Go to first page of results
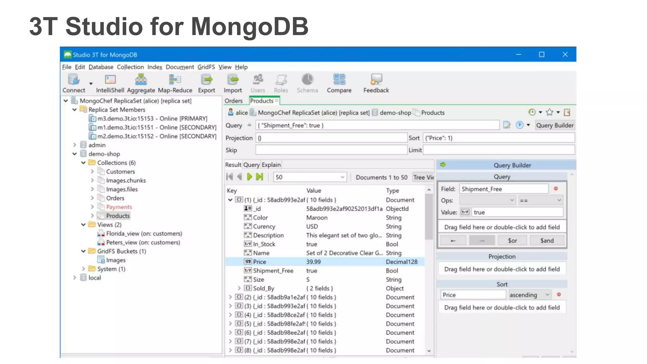 pos(230,177)
